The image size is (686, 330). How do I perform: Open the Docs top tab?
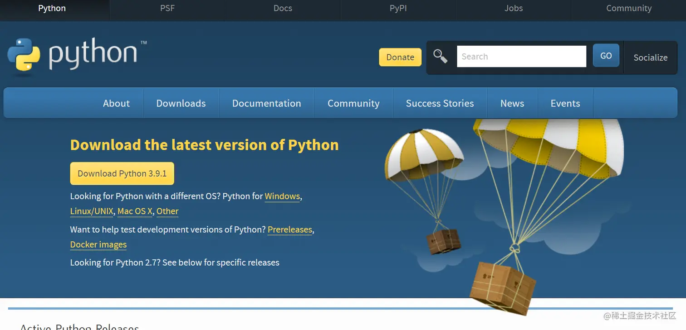[283, 8]
